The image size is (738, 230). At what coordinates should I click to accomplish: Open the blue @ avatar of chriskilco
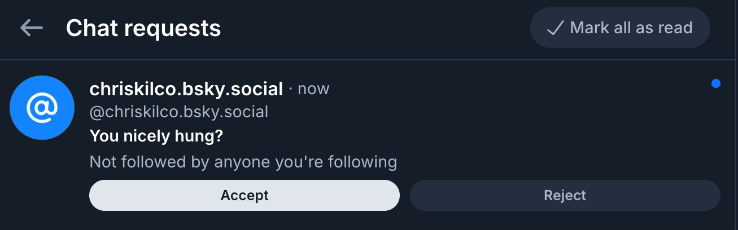42,108
